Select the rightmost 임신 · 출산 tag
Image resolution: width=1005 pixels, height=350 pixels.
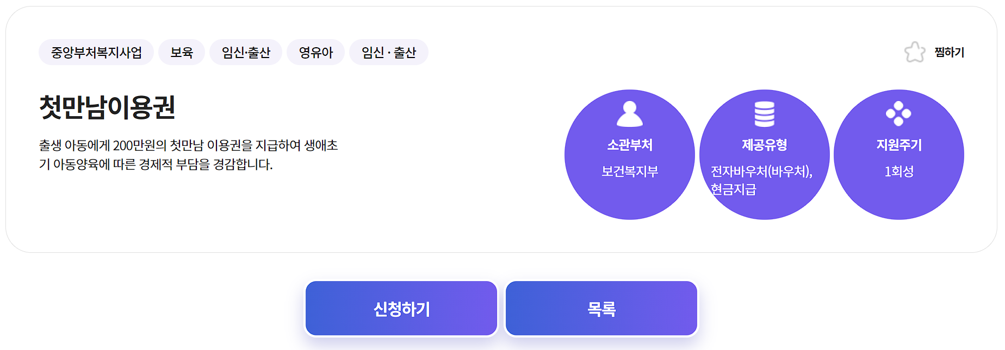[x=388, y=52]
